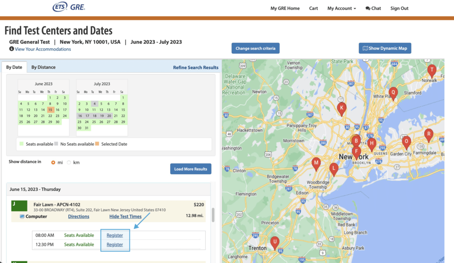
Task: Collapse times with Hide Test Times
Action: pyautogui.click(x=125, y=216)
